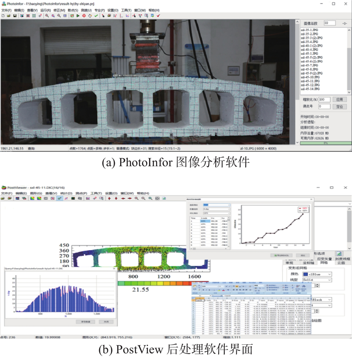Image resolution: width=352 pixels, height=357 pixels.
Task: Click the left button in the histogram dialog
Action: tap(85, 322)
